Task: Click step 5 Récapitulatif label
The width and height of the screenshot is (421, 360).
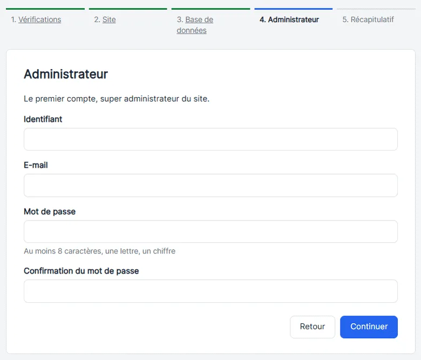Action: point(368,19)
